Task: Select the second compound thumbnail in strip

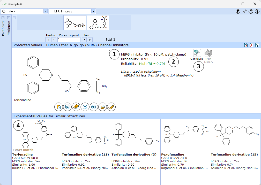Action: [x=98, y=23]
